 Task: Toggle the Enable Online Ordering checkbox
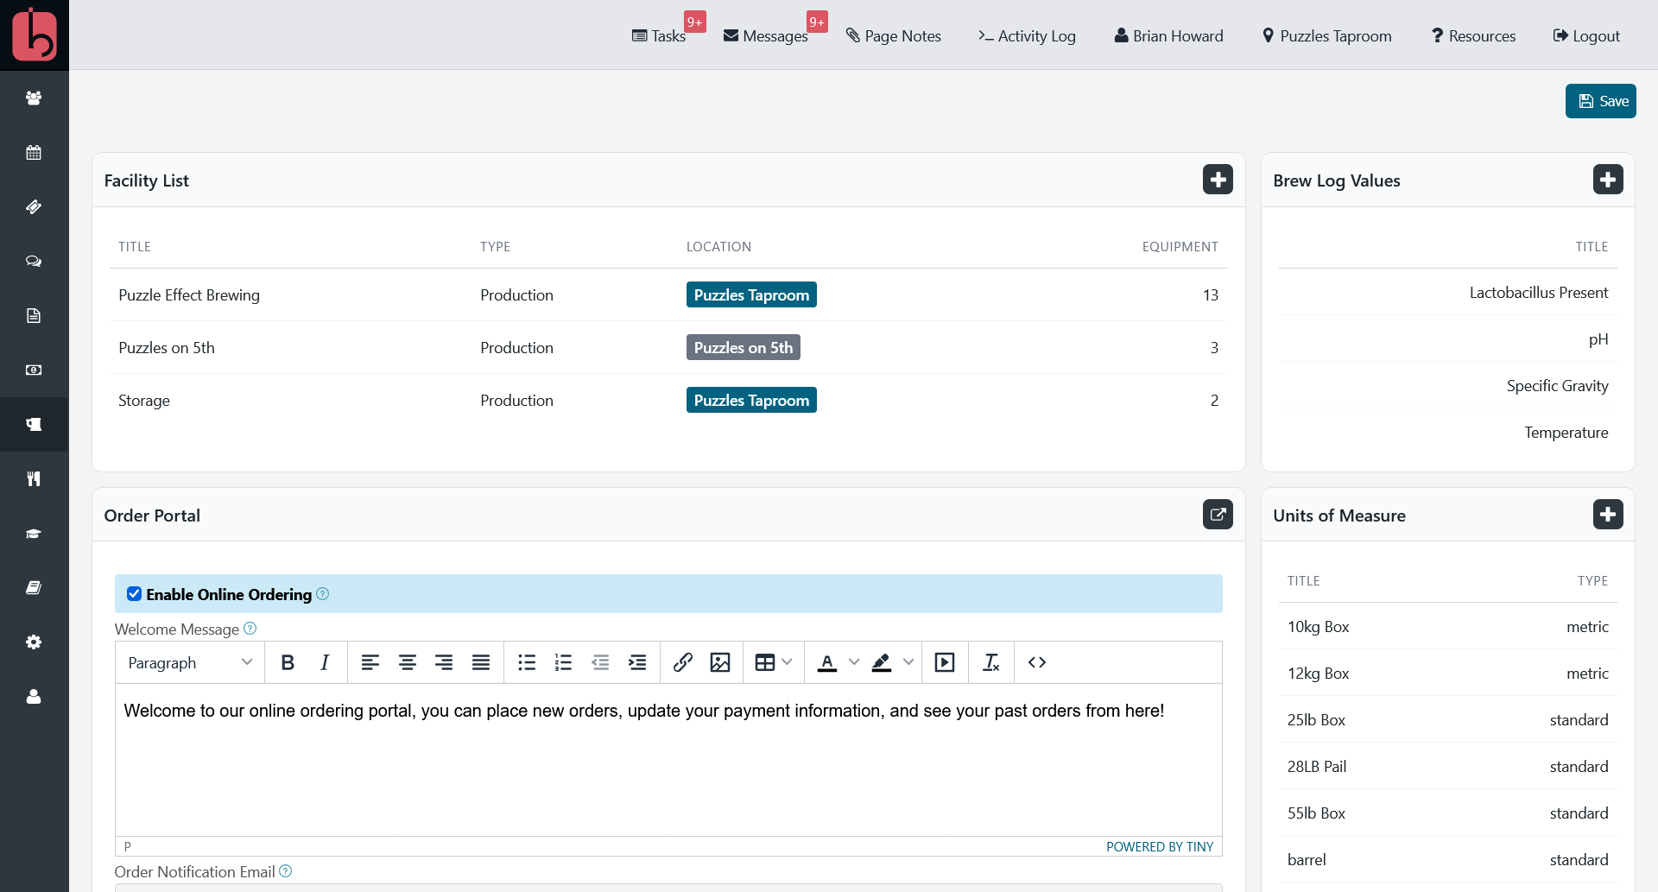(134, 594)
